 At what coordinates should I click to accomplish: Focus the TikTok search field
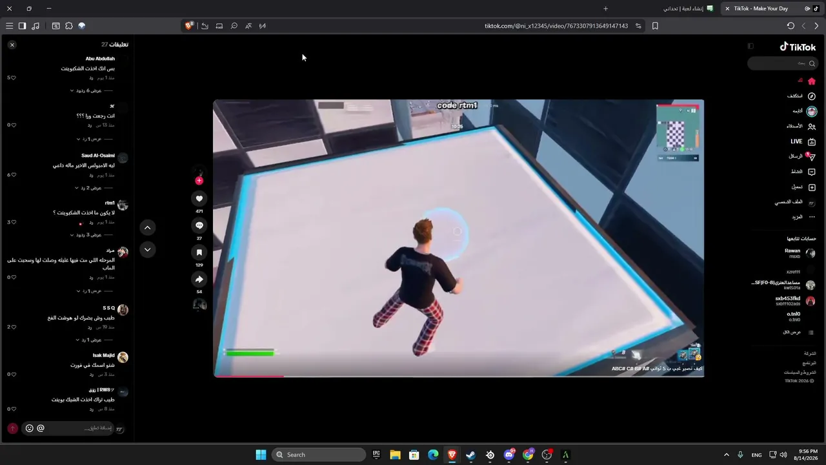pyautogui.click(x=782, y=63)
